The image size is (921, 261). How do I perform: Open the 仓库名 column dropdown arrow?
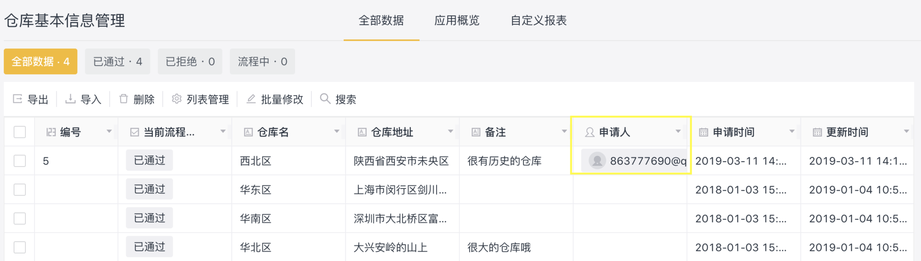coord(337,131)
